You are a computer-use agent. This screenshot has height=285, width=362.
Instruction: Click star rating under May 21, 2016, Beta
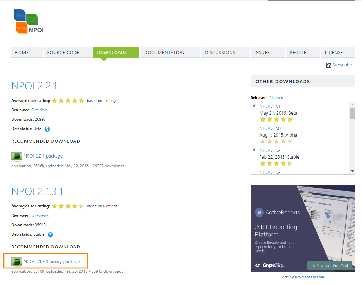[x=276, y=119]
